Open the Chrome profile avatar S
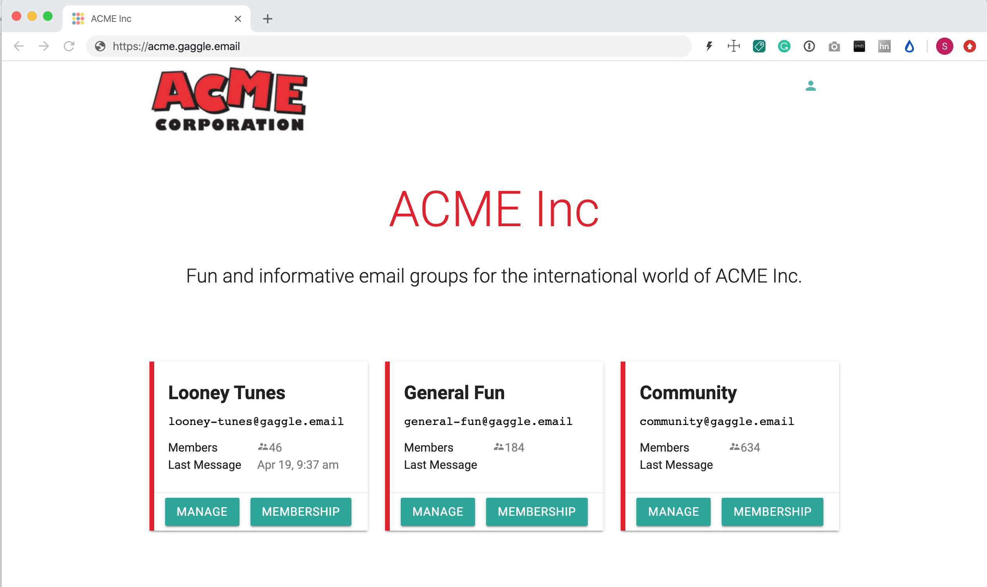The image size is (987, 587). coord(944,46)
